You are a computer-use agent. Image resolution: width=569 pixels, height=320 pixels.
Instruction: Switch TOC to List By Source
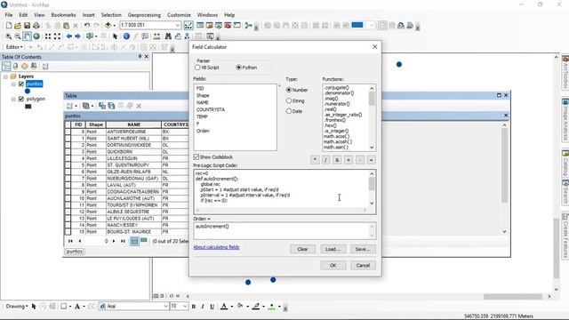[x=15, y=66]
